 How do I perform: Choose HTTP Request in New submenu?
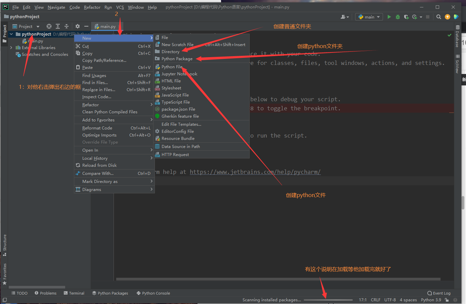pyautogui.click(x=201, y=155)
